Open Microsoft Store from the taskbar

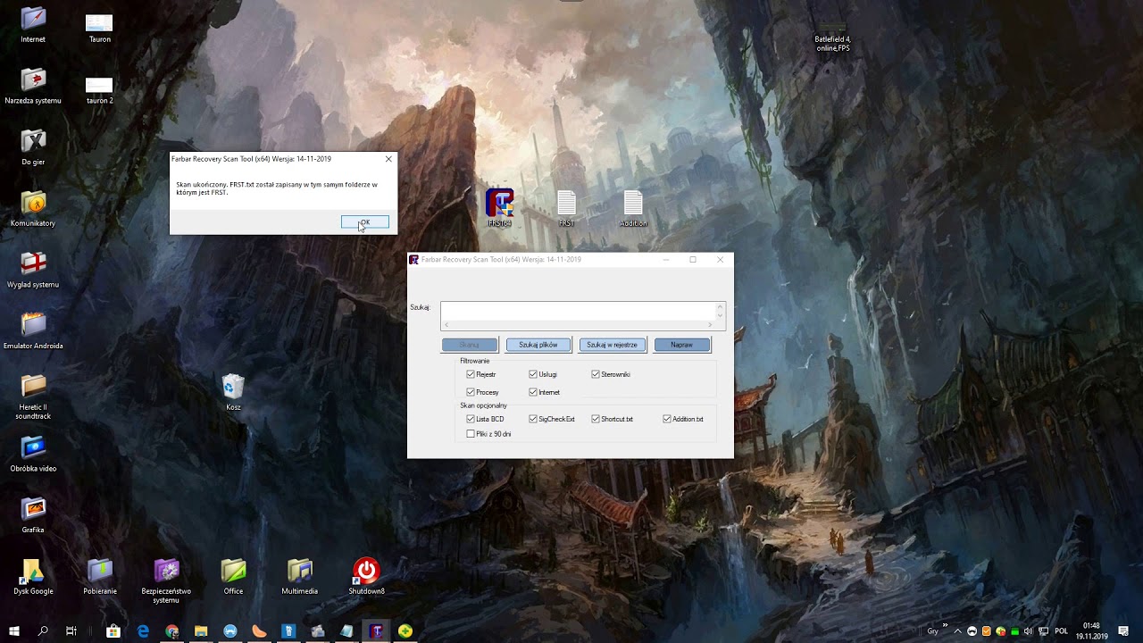point(113,631)
